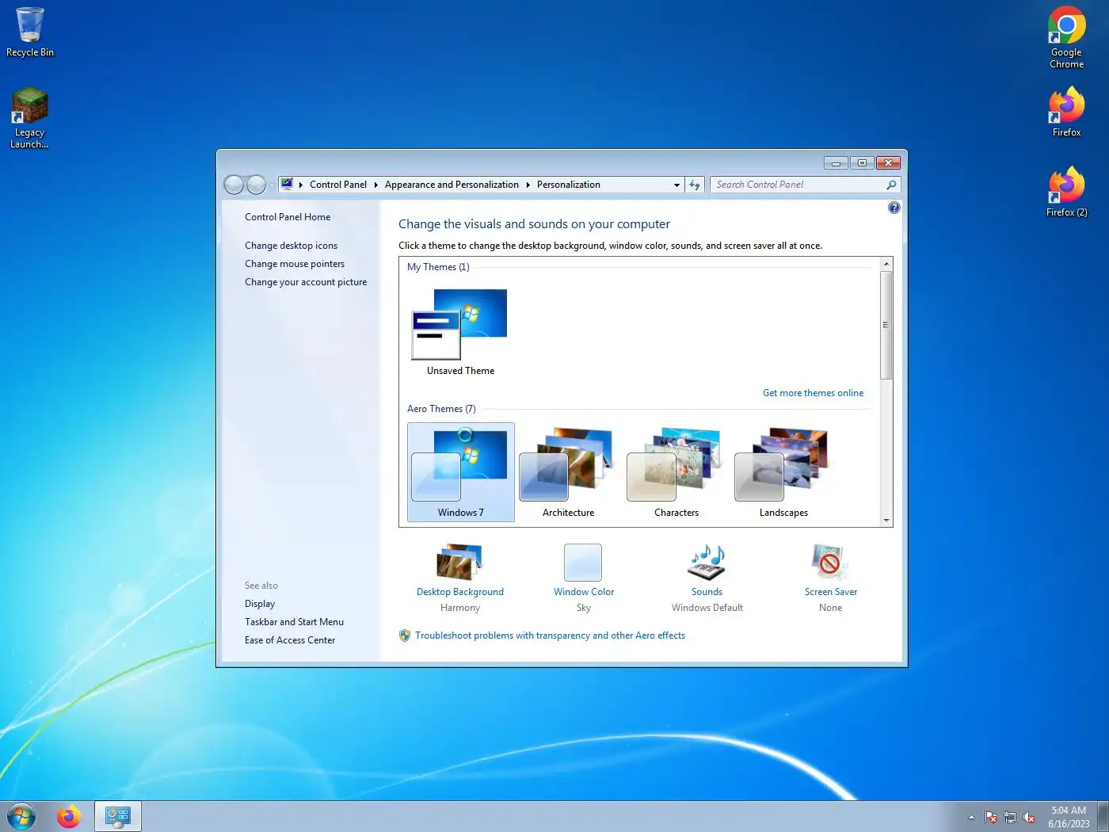Select the Firefox (2) desktop shortcut
This screenshot has height=832, width=1109.
click(1066, 192)
